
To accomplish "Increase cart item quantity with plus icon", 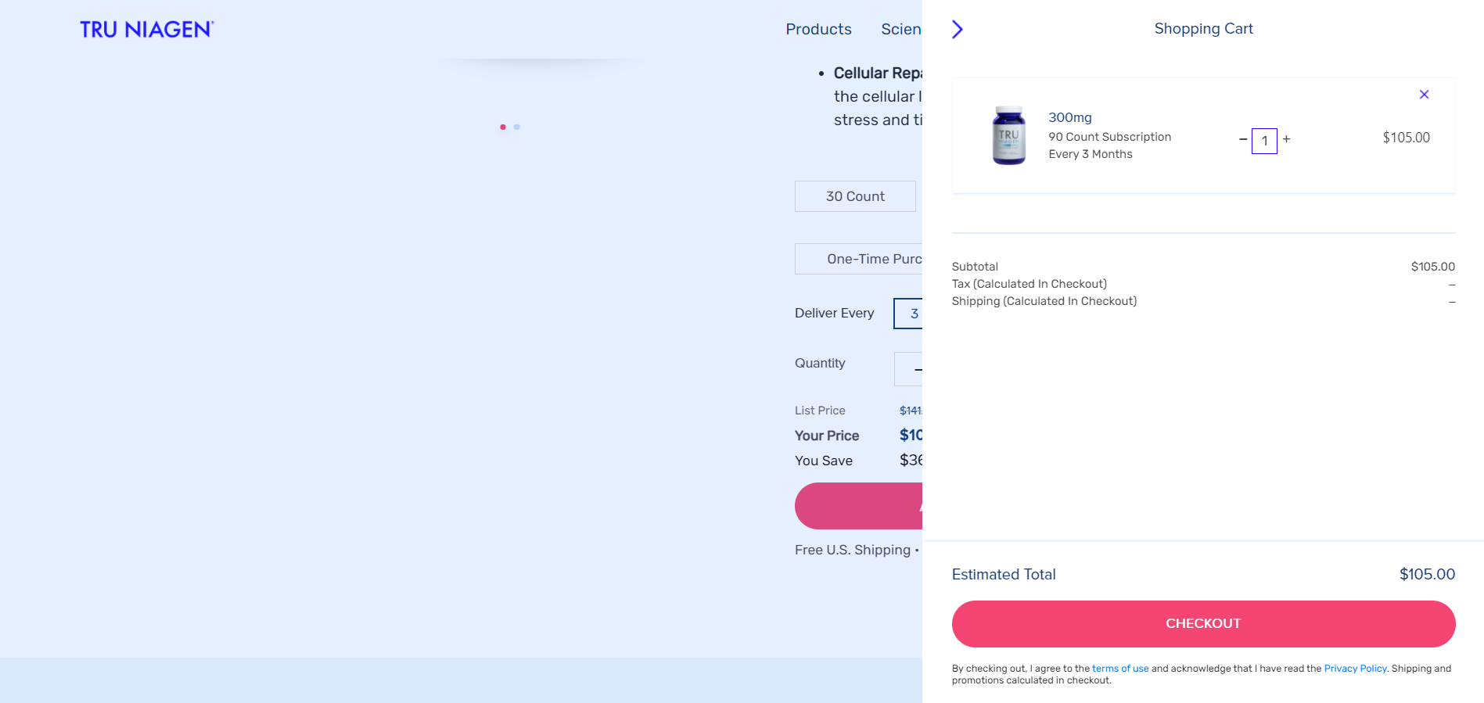I will 1286,139.
